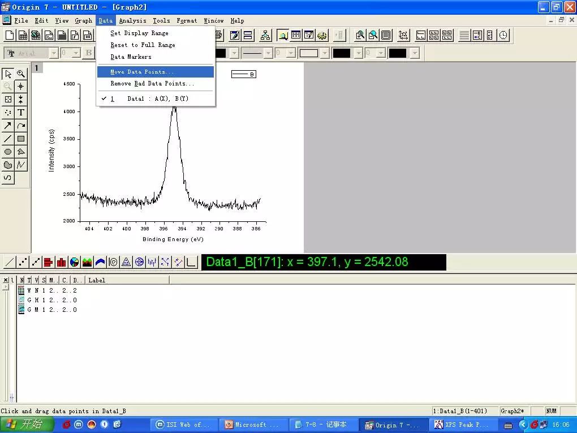
Task: Select the Line drawing tool
Action: [x=8, y=139]
